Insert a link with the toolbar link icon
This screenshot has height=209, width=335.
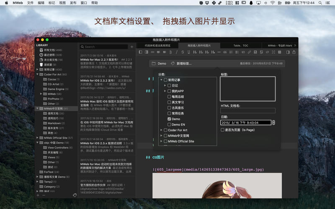click(250, 52)
